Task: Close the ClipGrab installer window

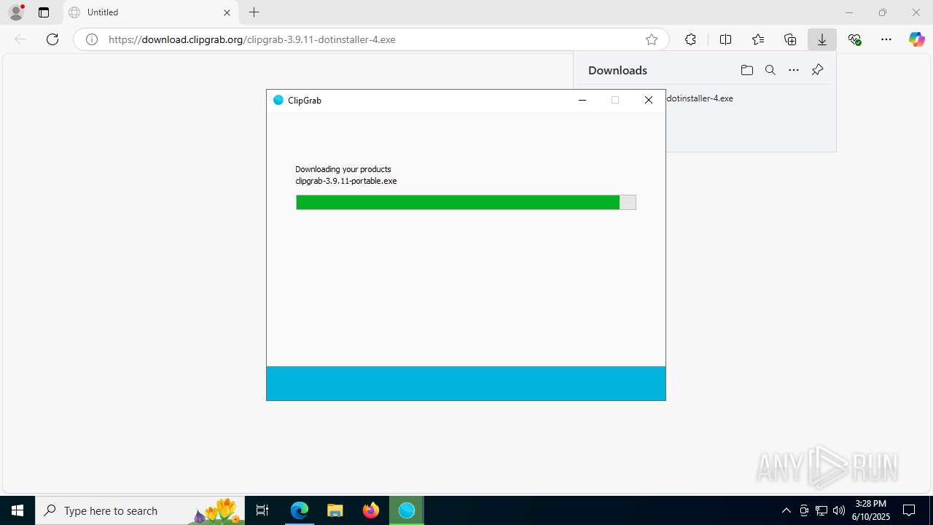Action: pyautogui.click(x=649, y=101)
